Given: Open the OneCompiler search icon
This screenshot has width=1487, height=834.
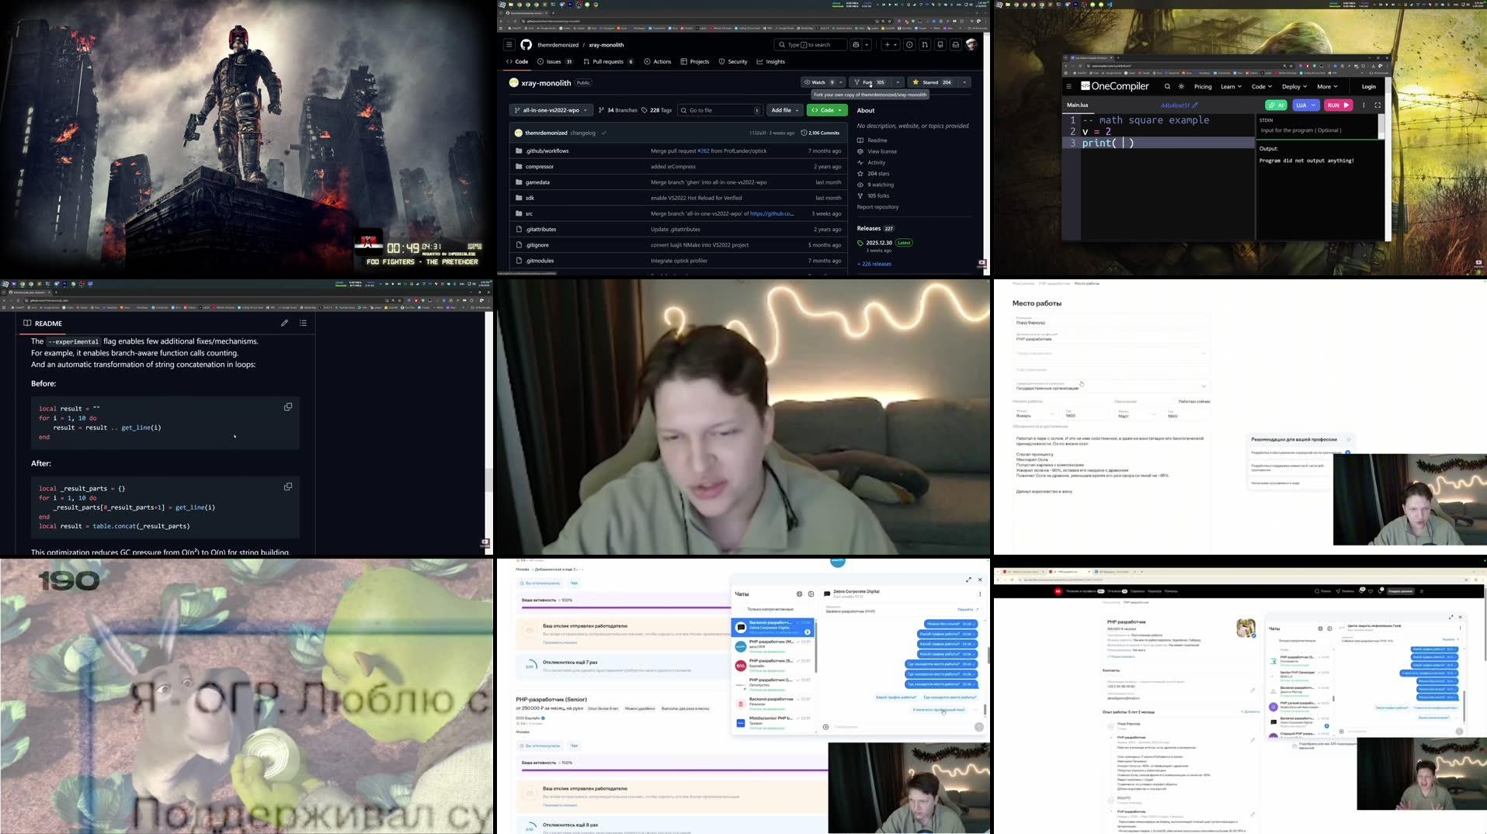Looking at the screenshot, I should pyautogui.click(x=1167, y=86).
